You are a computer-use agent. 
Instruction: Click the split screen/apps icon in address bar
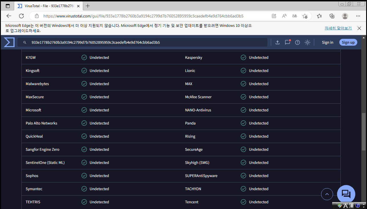[274, 16]
